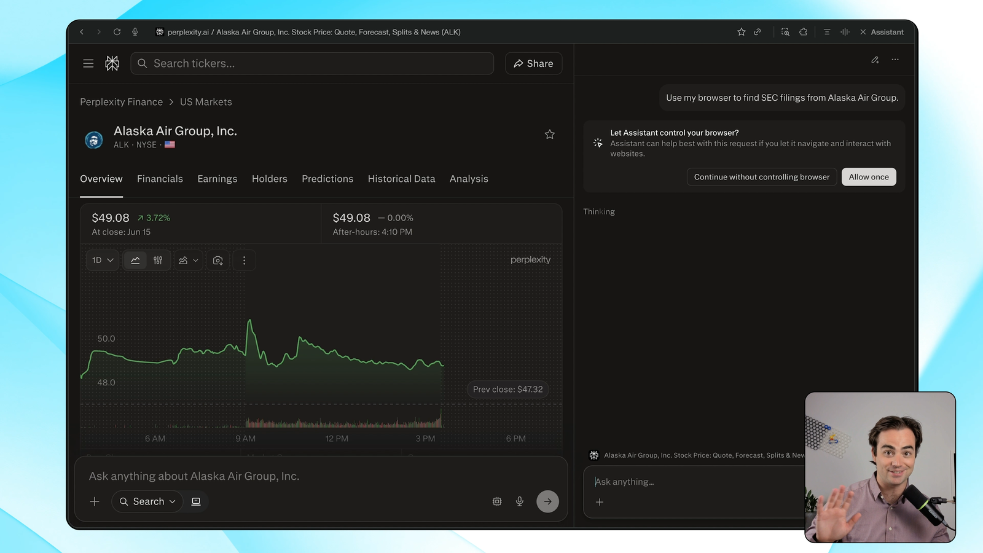Click the chip model selector icon
Image resolution: width=983 pixels, height=553 pixels.
[497, 501]
